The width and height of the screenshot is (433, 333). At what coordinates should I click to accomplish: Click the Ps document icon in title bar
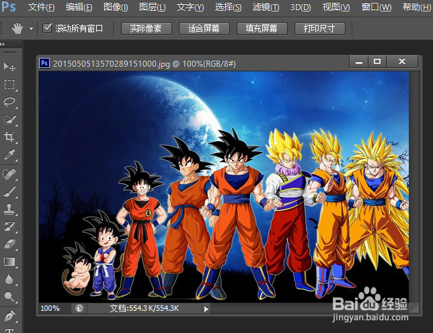tap(44, 63)
